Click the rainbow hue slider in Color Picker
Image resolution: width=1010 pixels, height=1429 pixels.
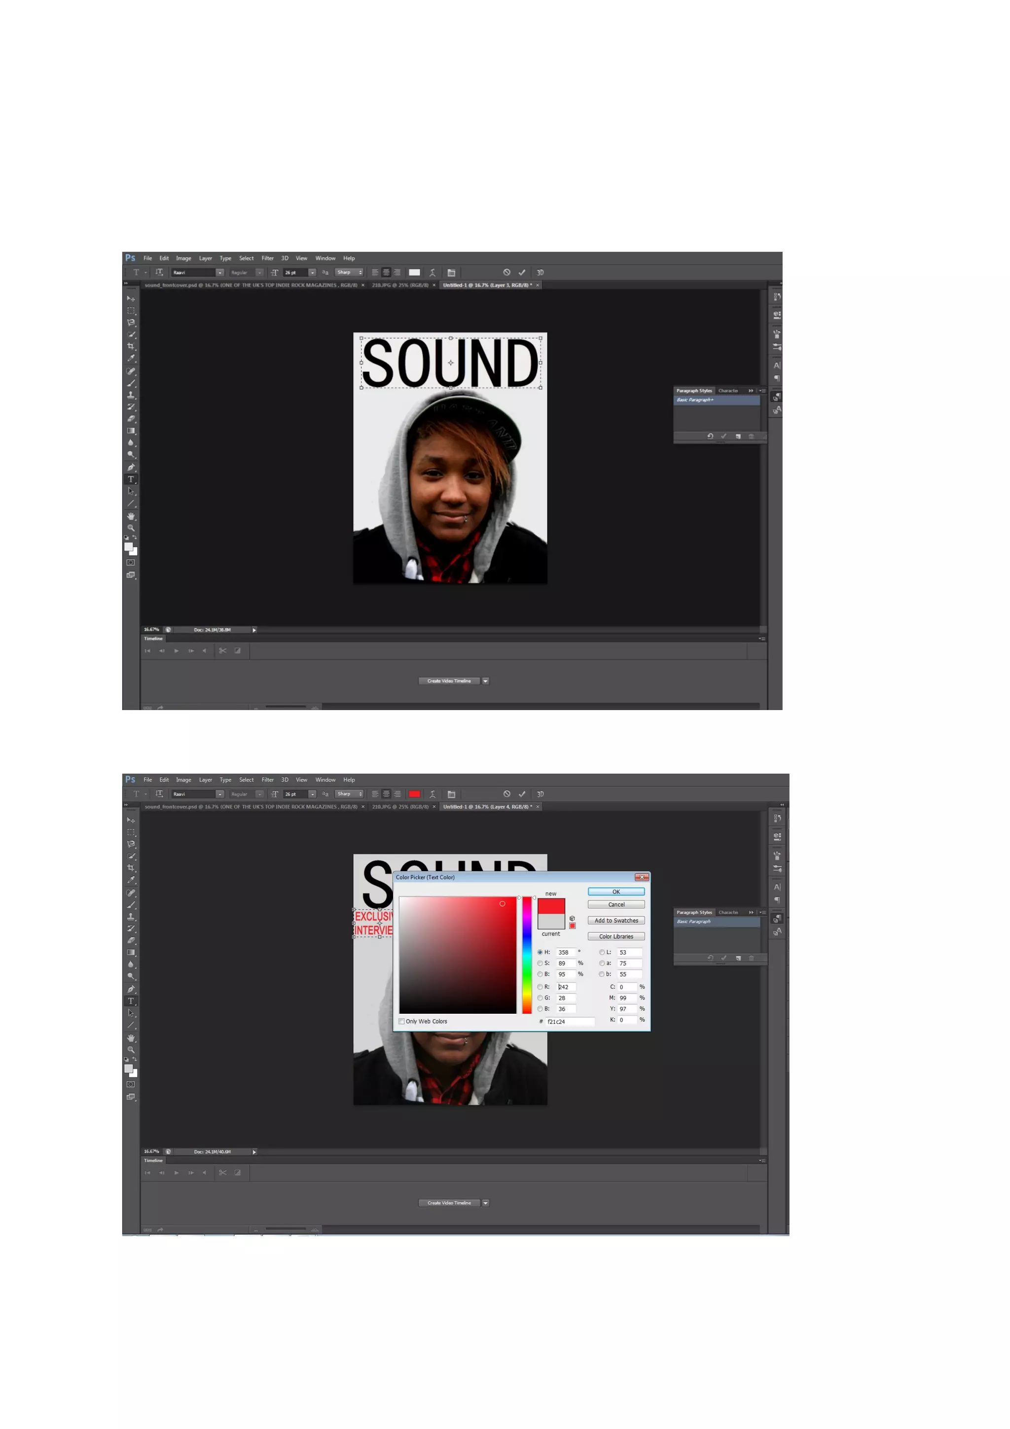click(x=527, y=955)
